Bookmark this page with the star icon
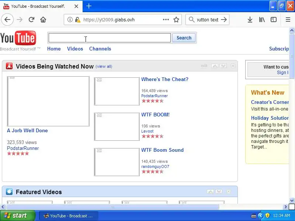The width and height of the screenshot is (295, 221). pos(176,20)
